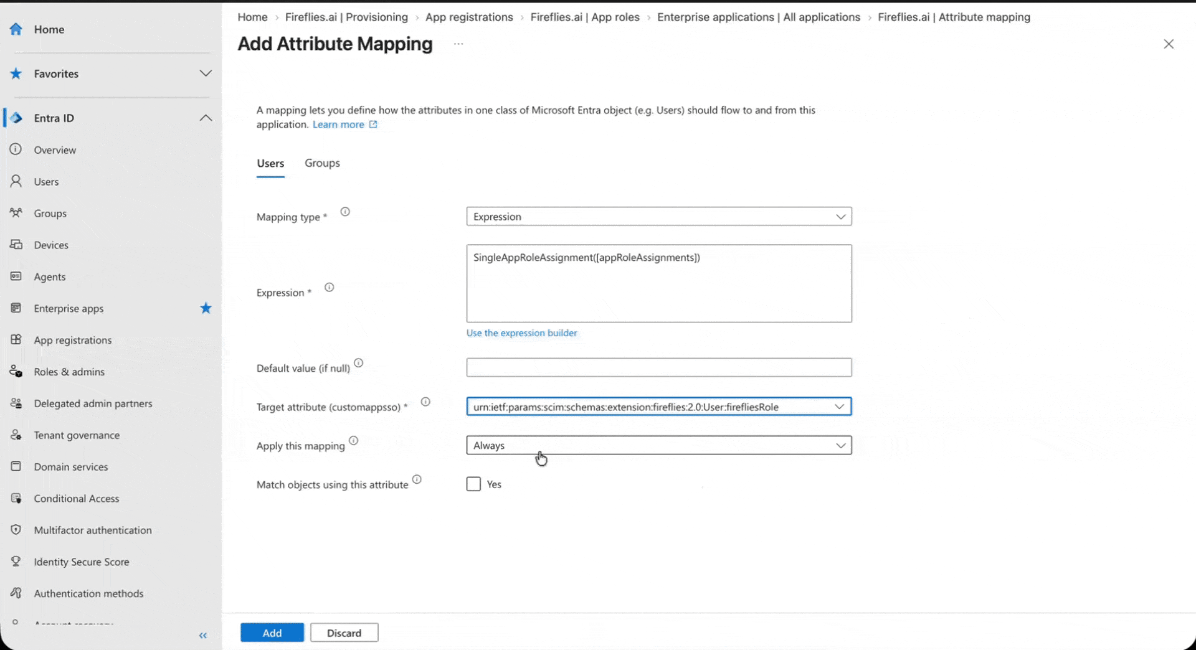Tick the Match objects Yes checkbox

(473, 484)
